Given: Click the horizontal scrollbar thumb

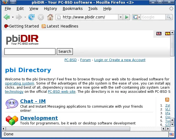Looking at the screenshot, I should click(x=68, y=129).
